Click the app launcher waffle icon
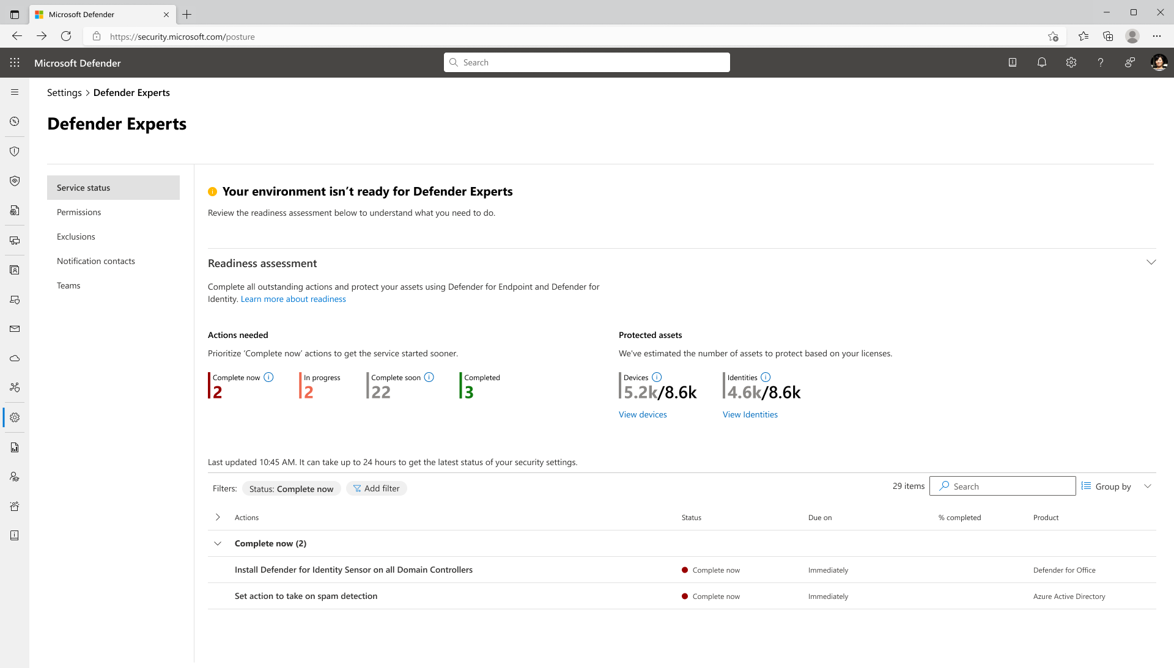Screen dimensions: 1174x668 click(15, 63)
